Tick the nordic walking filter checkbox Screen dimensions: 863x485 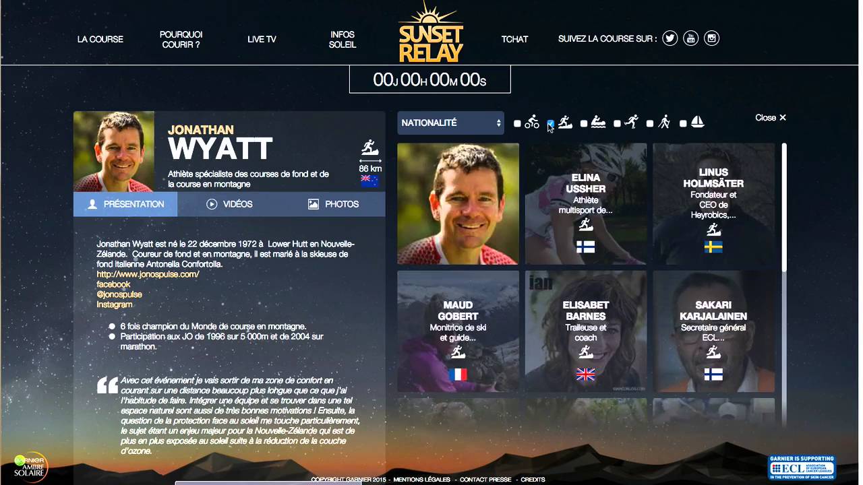tap(649, 123)
